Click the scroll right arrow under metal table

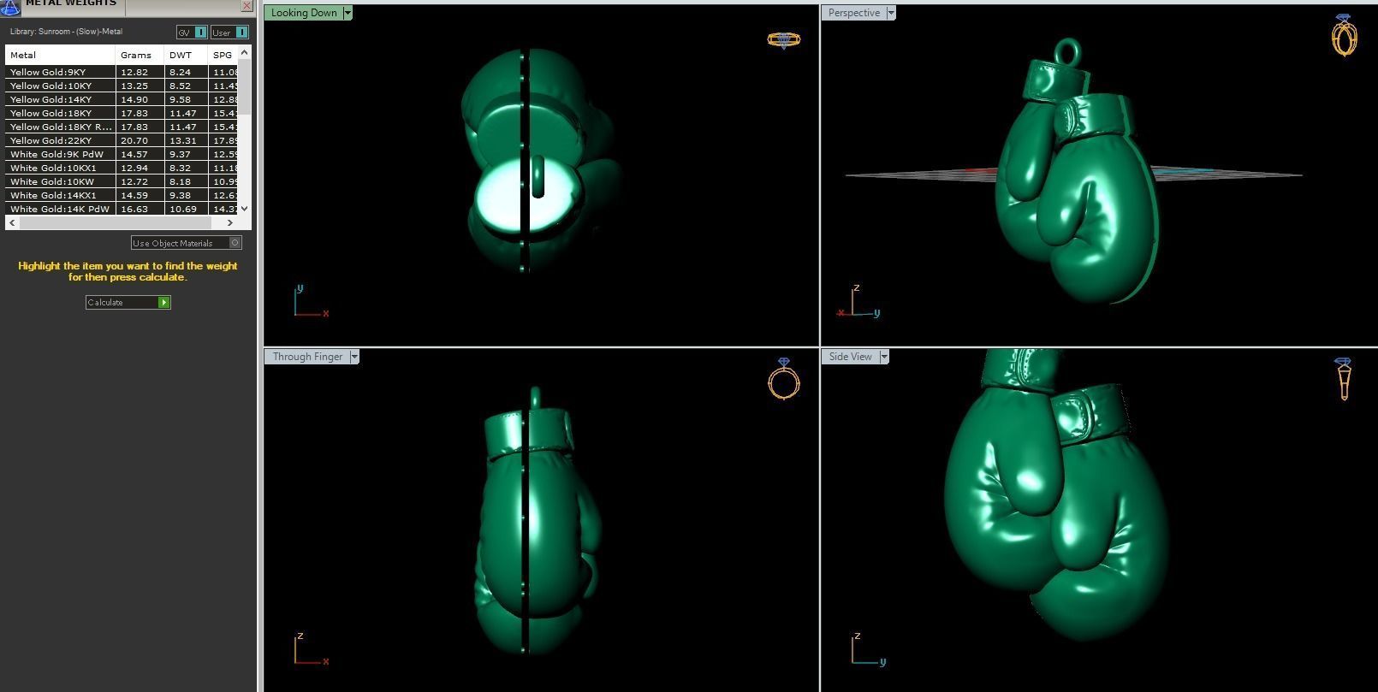click(x=229, y=222)
